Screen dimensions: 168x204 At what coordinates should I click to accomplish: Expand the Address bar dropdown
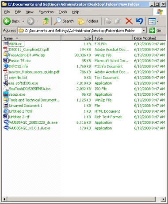tap(144, 31)
